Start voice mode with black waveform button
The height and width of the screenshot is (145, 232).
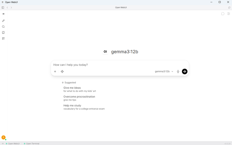(x=184, y=72)
